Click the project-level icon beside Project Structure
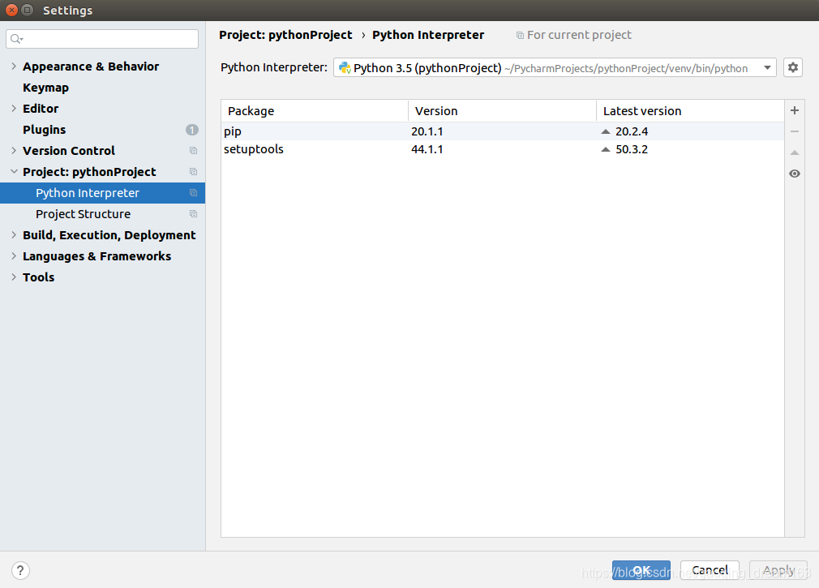This screenshot has width=819, height=588. coord(193,214)
